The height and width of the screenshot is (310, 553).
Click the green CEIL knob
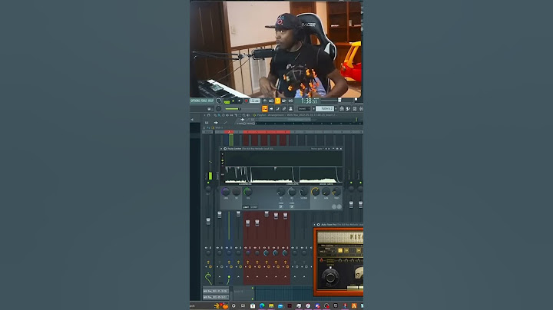point(248,192)
